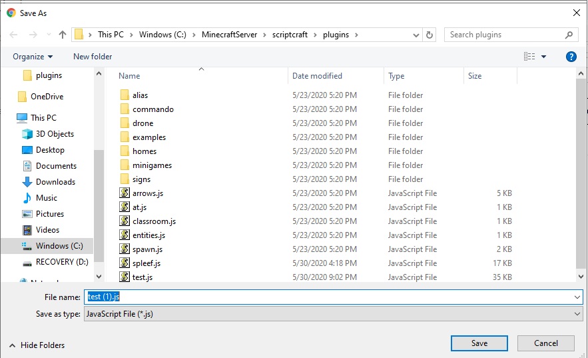Select the alias folder icon
Image resolution: width=588 pixels, height=358 pixels.
(x=125, y=95)
